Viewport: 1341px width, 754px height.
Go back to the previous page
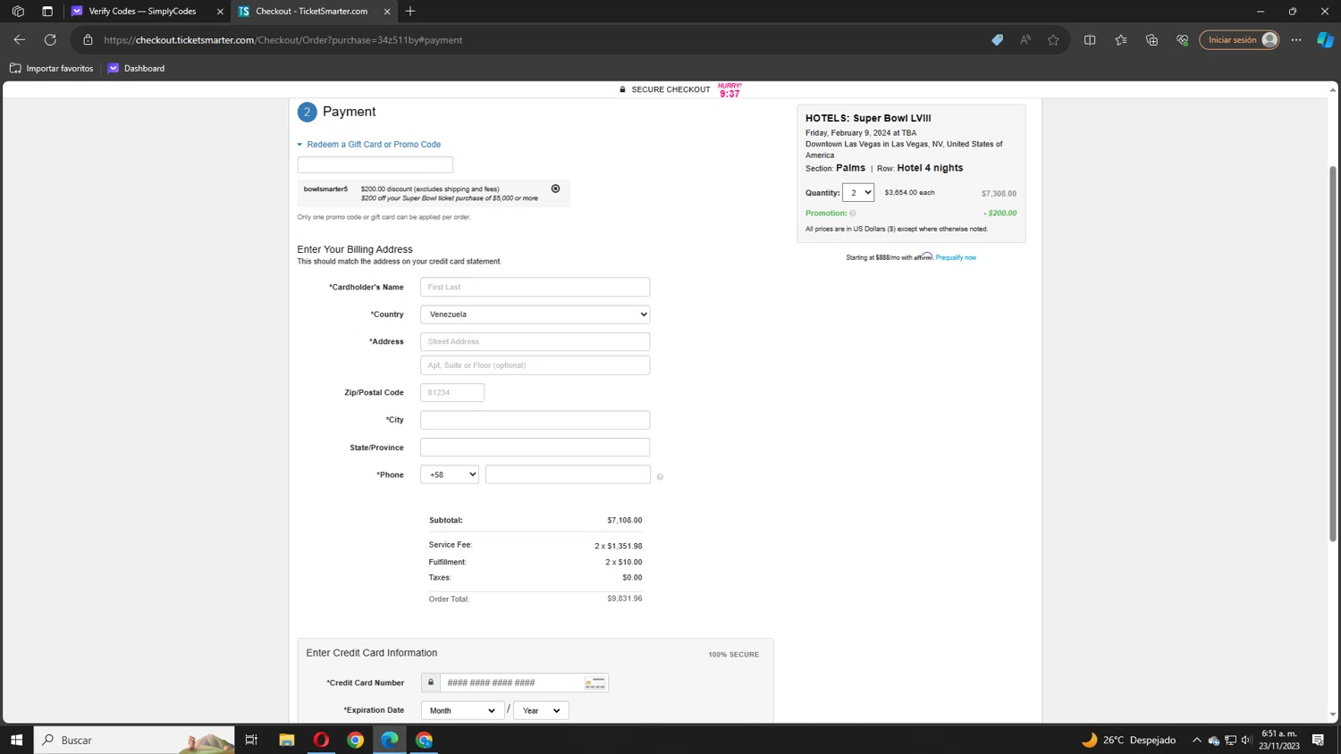(20, 40)
